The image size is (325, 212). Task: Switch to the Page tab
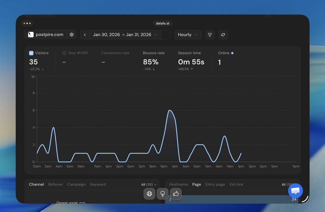tap(197, 184)
